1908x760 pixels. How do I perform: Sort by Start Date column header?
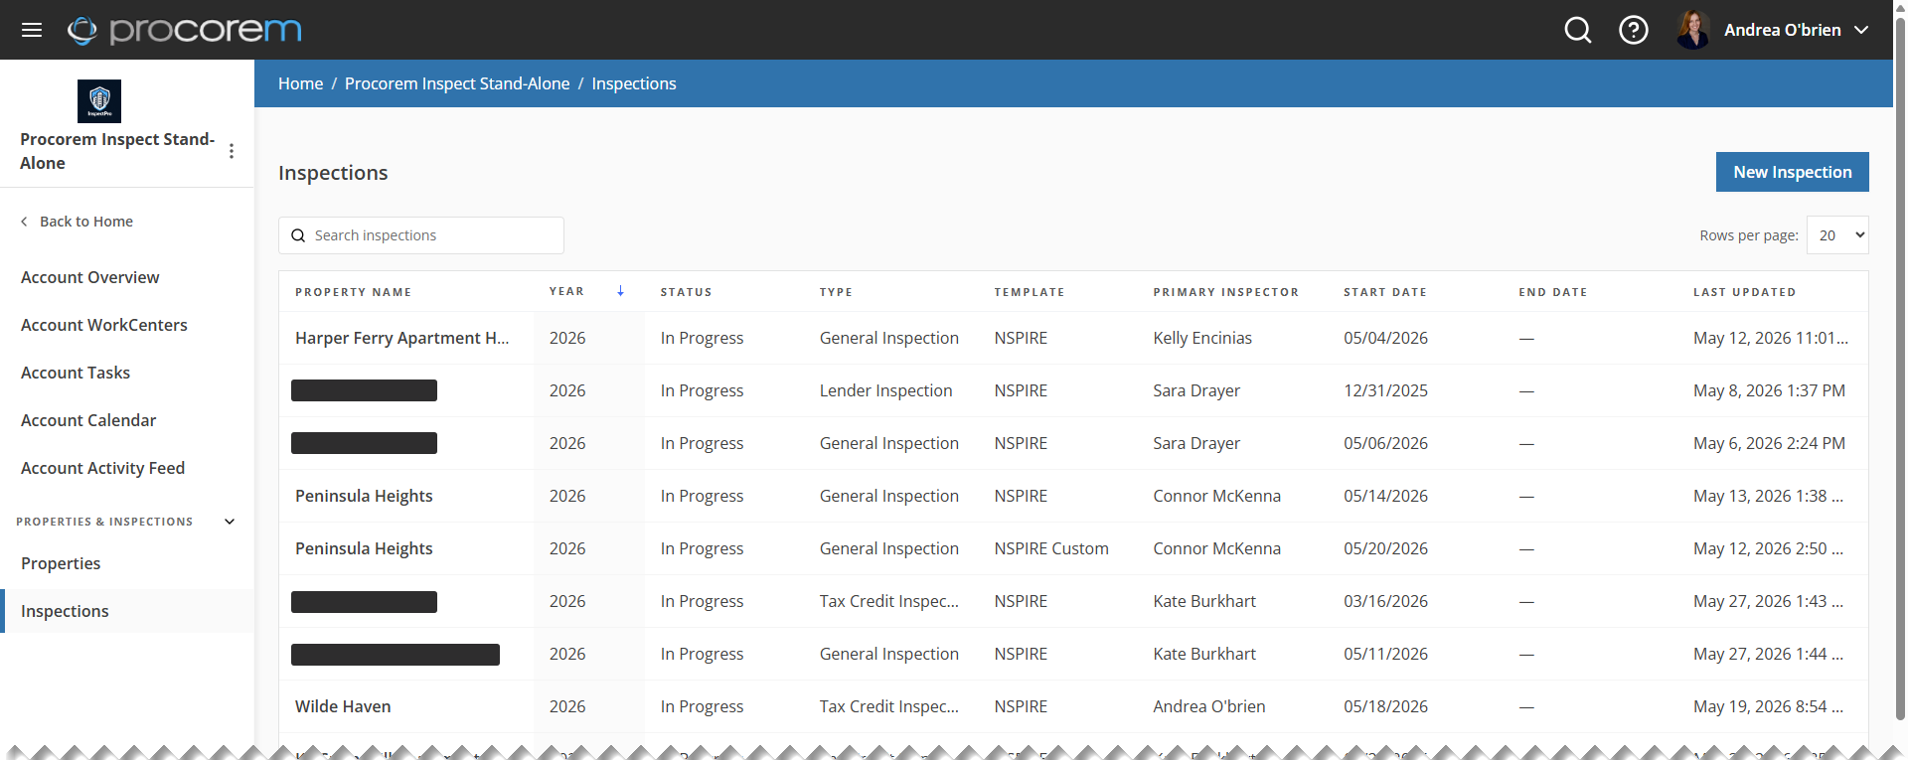pos(1385,292)
